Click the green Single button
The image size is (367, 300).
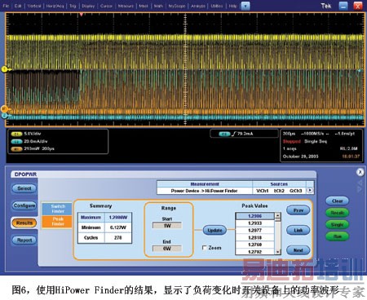[337, 225]
